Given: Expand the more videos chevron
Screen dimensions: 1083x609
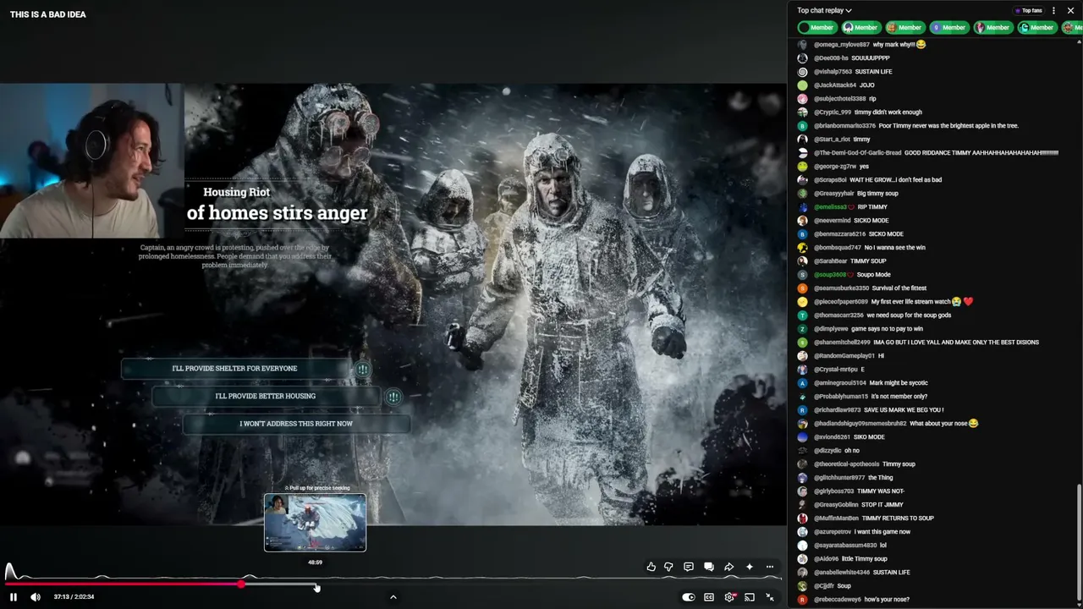Looking at the screenshot, I should (393, 597).
